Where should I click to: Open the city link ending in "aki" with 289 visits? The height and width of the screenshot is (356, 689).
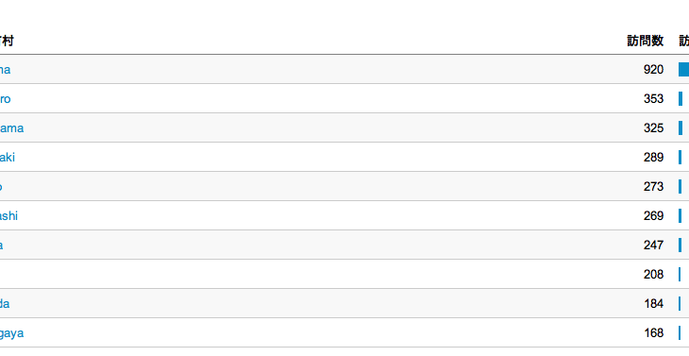click(7, 158)
